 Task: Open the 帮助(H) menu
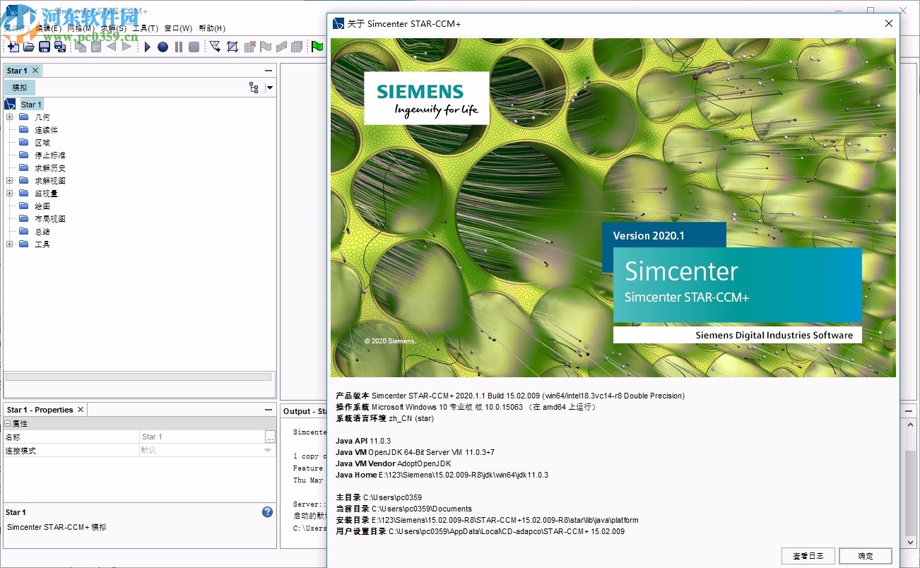(212, 28)
